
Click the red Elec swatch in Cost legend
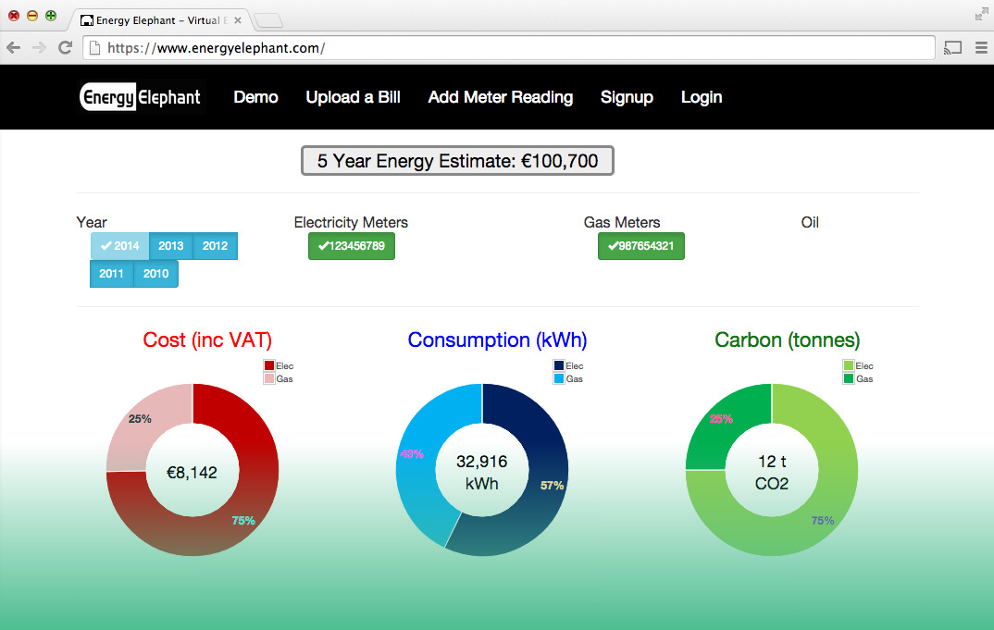click(269, 366)
